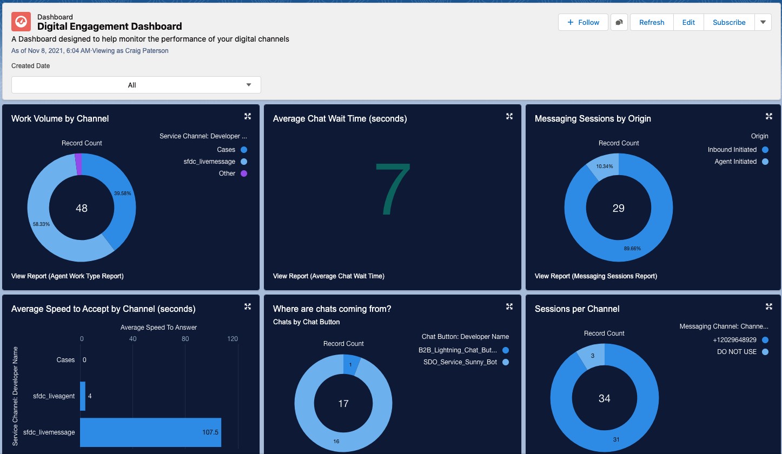The image size is (782, 454).
Task: Open View Report (Average Chat Wait Time)
Action: point(328,276)
